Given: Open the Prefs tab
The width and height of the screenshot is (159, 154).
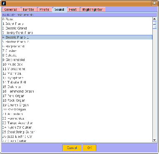Looking at the screenshot, I should coord(44,10).
